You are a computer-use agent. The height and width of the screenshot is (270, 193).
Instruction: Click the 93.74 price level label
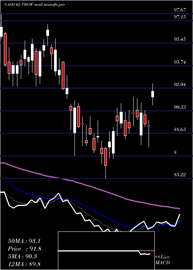180,62
